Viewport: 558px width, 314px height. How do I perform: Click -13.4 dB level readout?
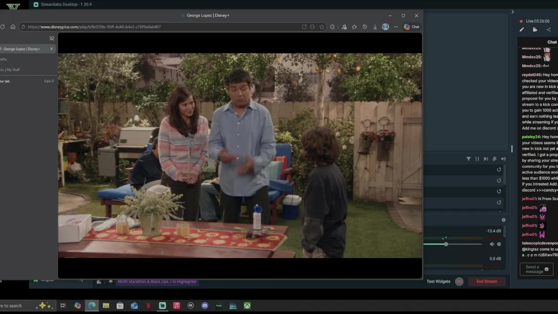(x=493, y=231)
